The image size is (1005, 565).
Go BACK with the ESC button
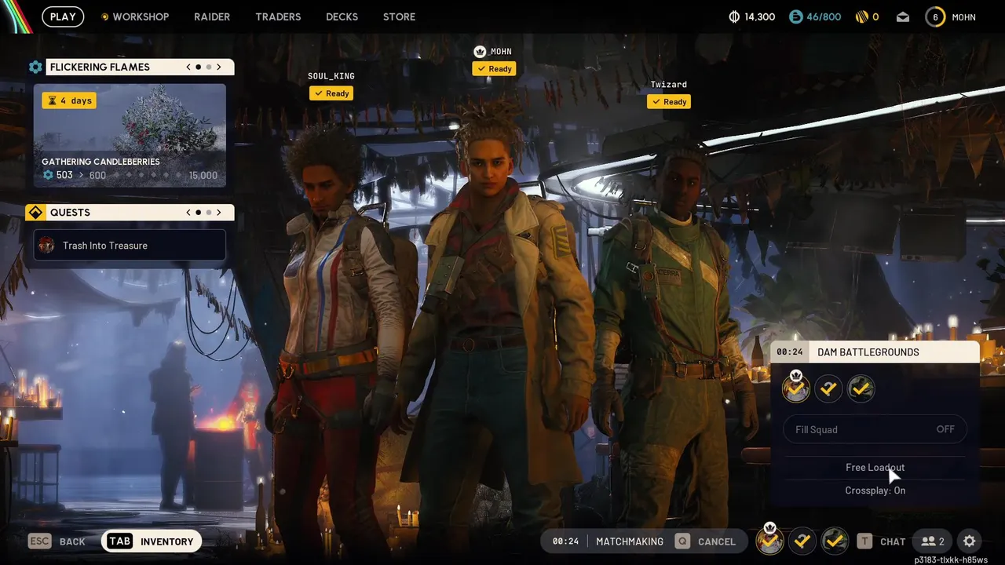(57, 541)
